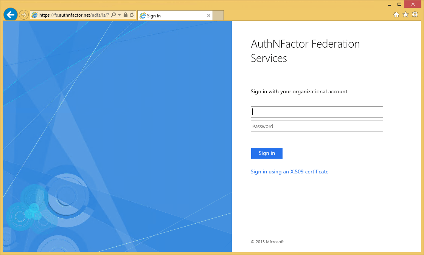Viewport: 424px width, 255px height.
Task: Click the © 2013 Microsoft footer text
Action: [x=267, y=242]
